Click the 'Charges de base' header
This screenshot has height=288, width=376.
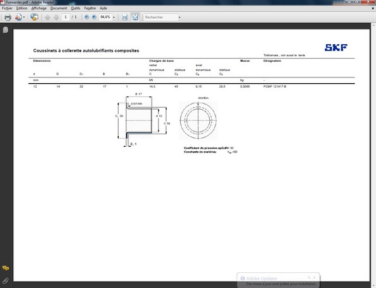pos(161,60)
